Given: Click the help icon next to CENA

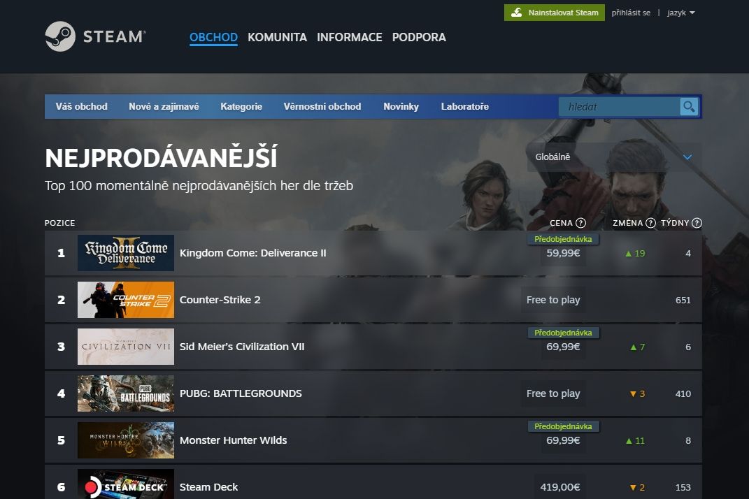Looking at the screenshot, I should 581,223.
